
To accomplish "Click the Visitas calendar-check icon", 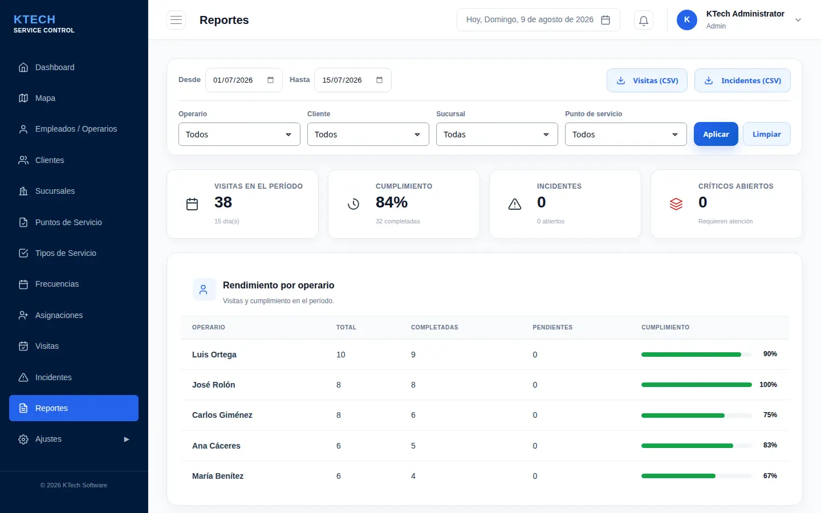I will [23, 346].
